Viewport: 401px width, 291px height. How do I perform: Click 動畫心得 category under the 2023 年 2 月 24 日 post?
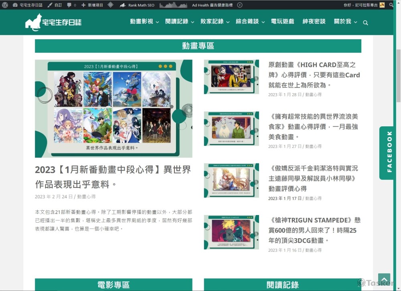pos(87,197)
